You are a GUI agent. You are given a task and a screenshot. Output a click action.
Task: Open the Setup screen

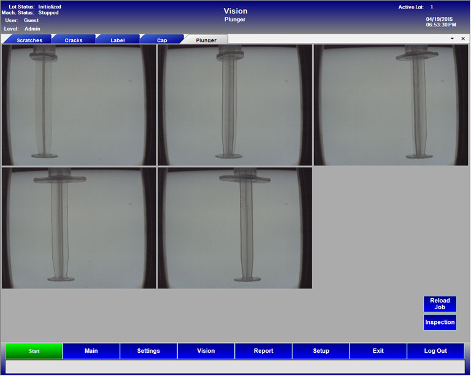pyautogui.click(x=321, y=351)
